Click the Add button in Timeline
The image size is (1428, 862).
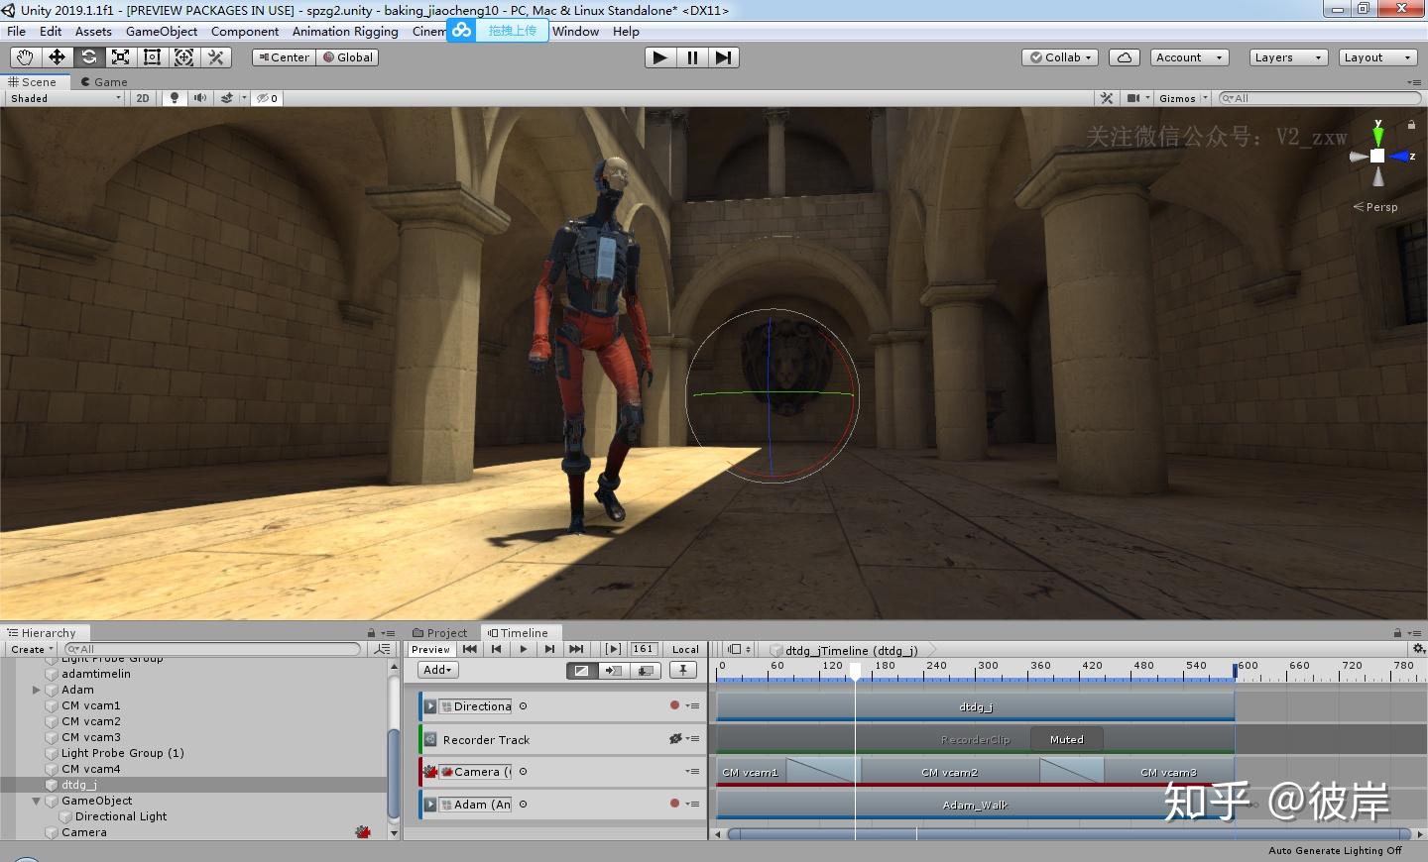[437, 670]
